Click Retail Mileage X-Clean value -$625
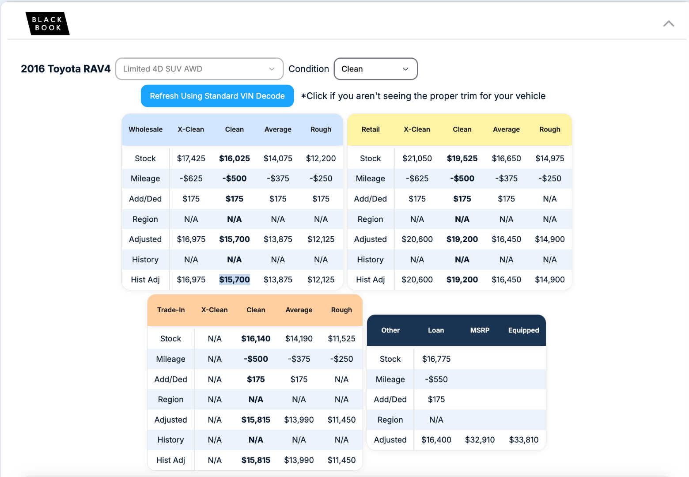Viewport: 689px width, 477px height. (417, 179)
